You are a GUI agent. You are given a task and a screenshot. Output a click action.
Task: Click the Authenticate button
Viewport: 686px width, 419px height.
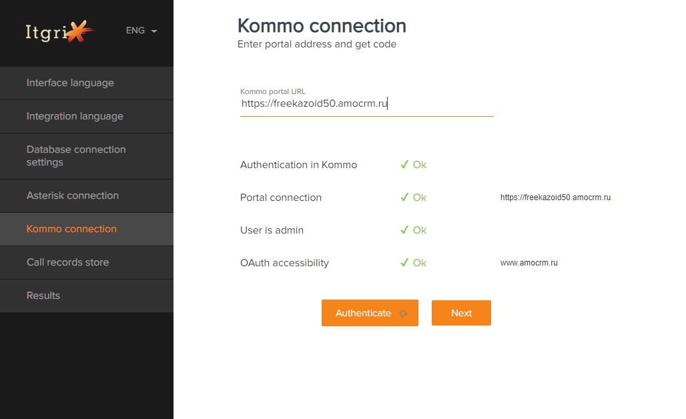click(370, 313)
